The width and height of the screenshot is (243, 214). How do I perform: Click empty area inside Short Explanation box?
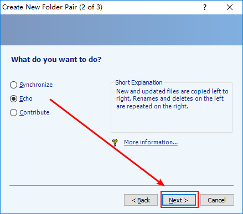(172, 121)
